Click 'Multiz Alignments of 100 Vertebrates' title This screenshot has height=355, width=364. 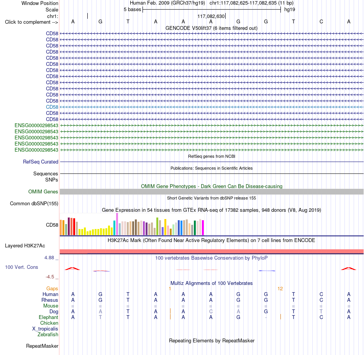point(212,283)
